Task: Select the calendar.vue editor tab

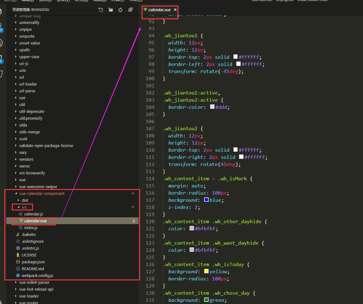Action: point(159,10)
